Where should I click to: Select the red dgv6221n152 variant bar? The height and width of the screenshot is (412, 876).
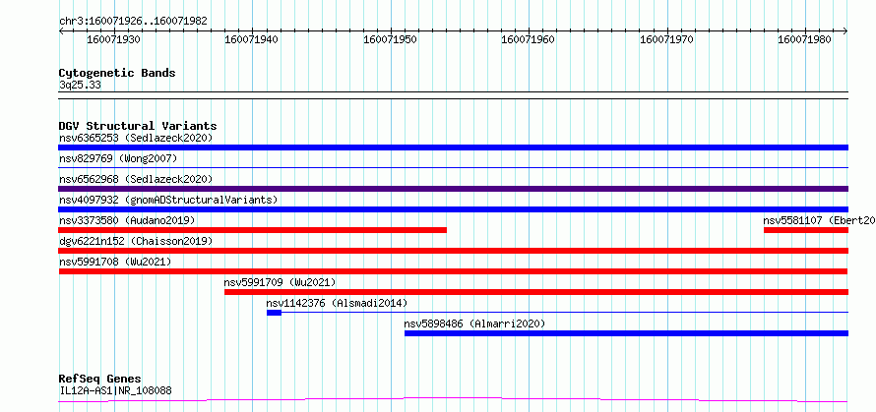coord(453,251)
